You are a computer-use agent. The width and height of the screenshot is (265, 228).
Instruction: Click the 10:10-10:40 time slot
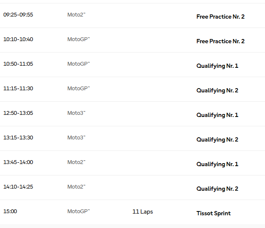click(x=18, y=39)
